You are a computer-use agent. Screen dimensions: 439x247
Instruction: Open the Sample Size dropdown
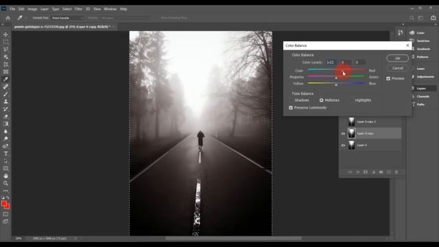point(67,18)
